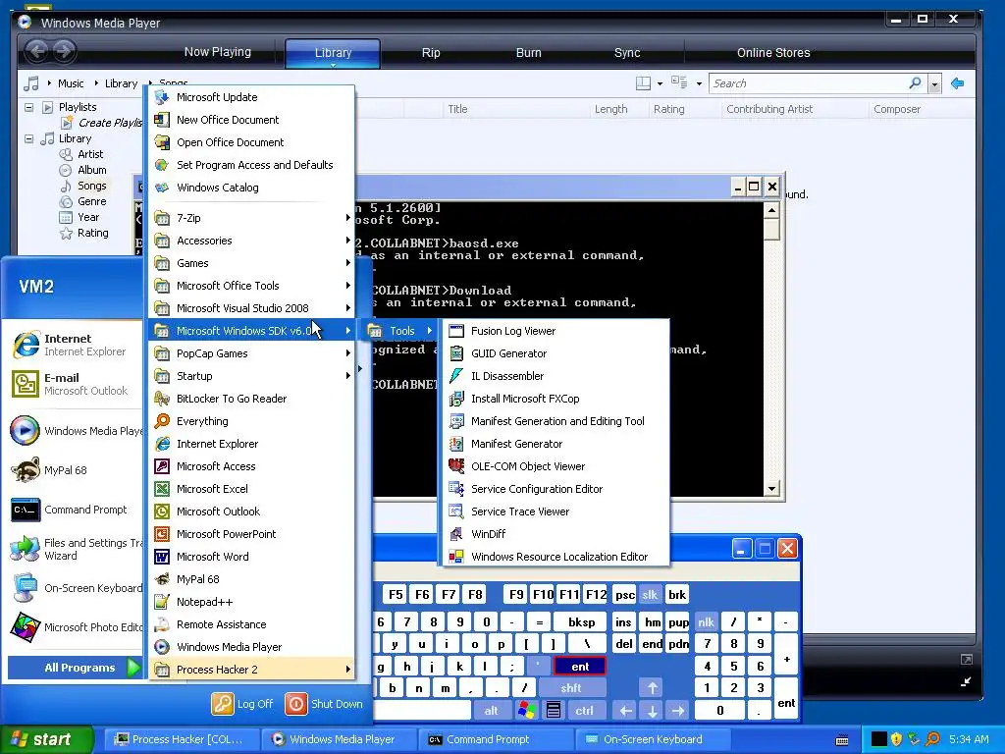1005x754 pixels.
Task: Click the ent key in the on-screen keyboard's letter area
Action: tap(580, 667)
